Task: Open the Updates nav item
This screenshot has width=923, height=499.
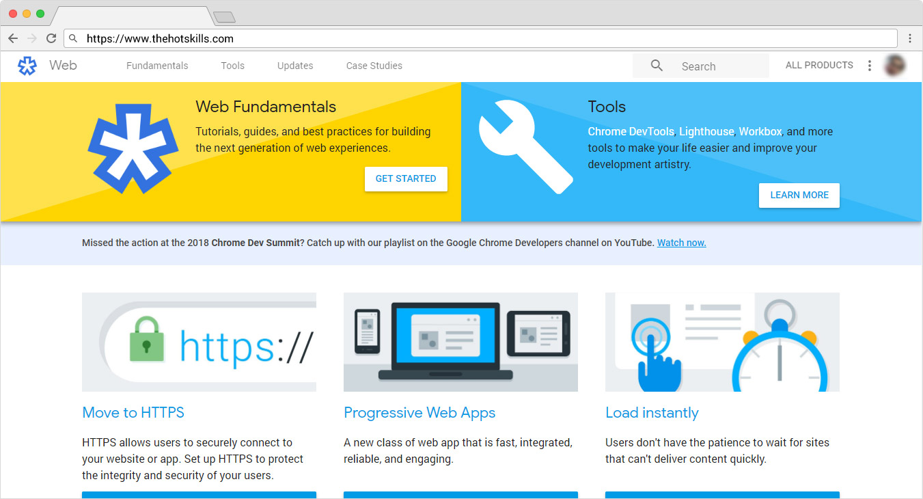Action: click(295, 66)
